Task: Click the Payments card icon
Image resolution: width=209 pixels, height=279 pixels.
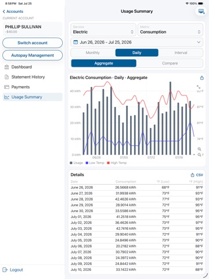Action: pos(7,87)
